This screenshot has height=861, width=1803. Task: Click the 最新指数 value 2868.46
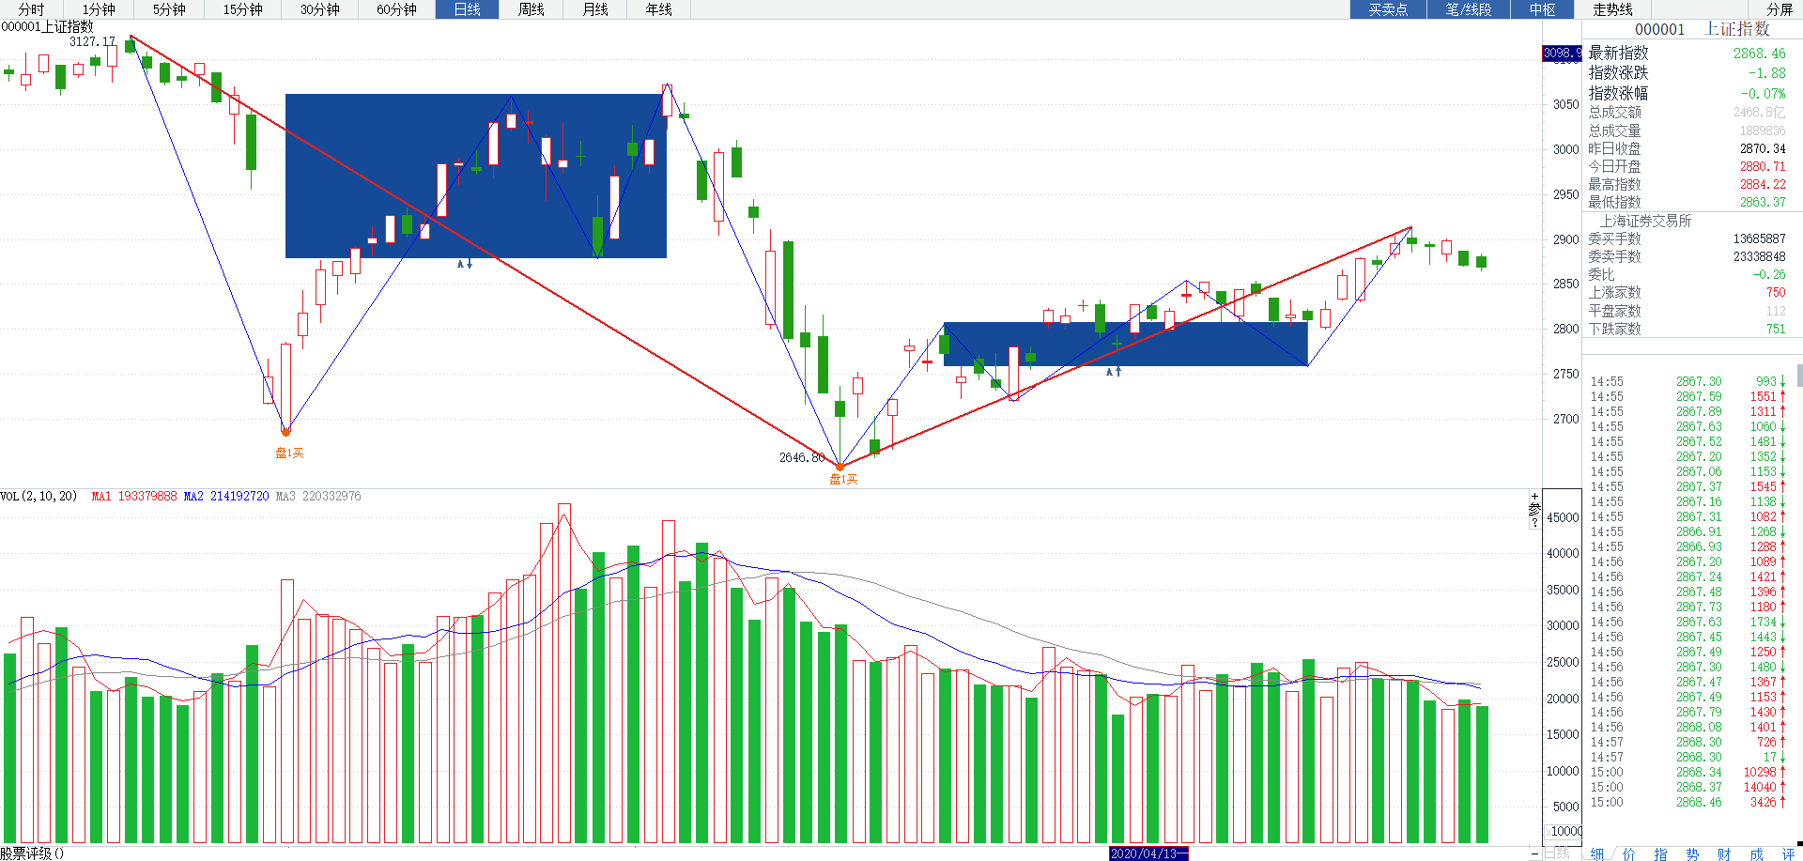coord(1760,54)
